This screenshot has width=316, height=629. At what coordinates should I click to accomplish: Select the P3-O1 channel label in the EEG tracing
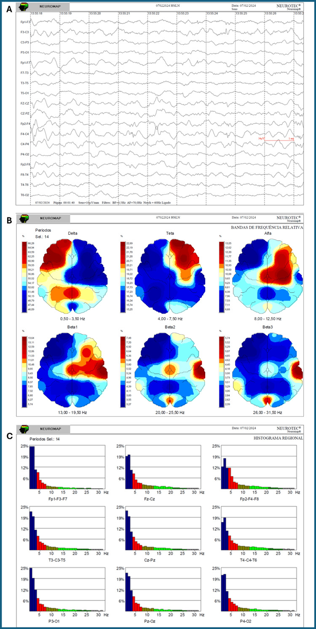click(25, 52)
